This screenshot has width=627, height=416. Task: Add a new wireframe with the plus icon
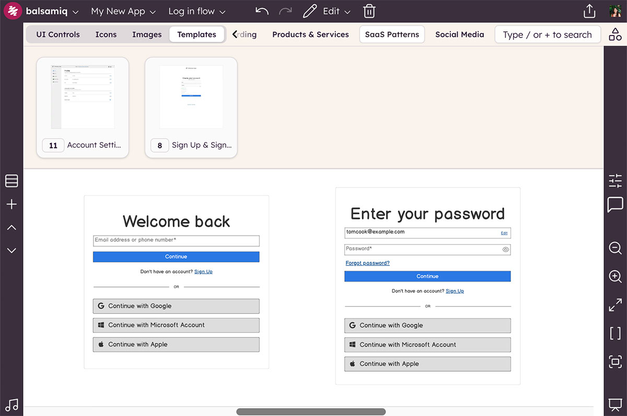pos(11,204)
